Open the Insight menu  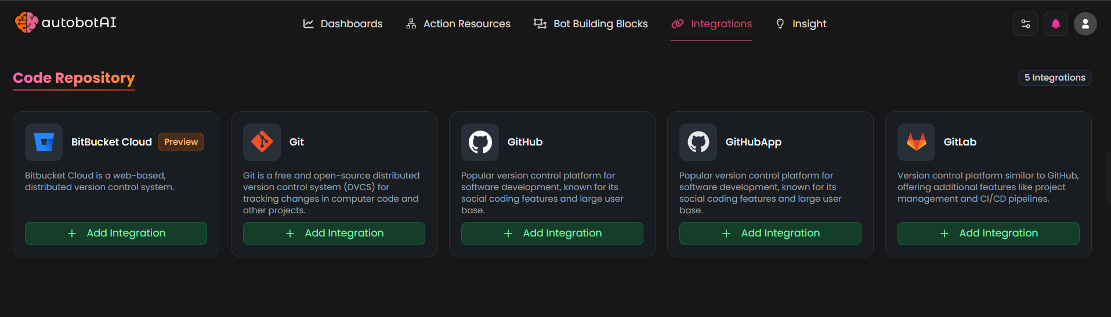[x=801, y=24]
